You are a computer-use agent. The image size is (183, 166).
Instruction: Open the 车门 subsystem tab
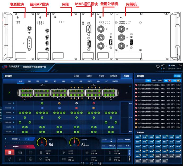(x=107, y=81)
